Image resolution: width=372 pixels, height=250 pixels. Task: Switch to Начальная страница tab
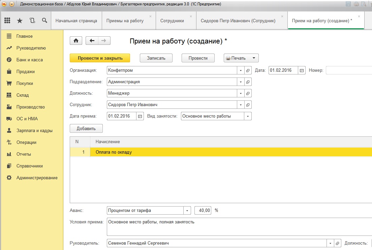tap(76, 21)
